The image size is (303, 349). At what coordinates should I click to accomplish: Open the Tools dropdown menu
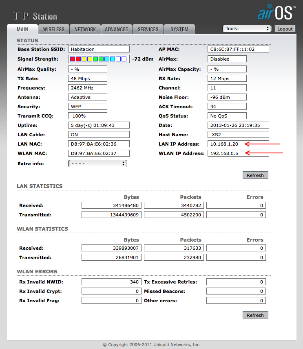[x=247, y=29]
